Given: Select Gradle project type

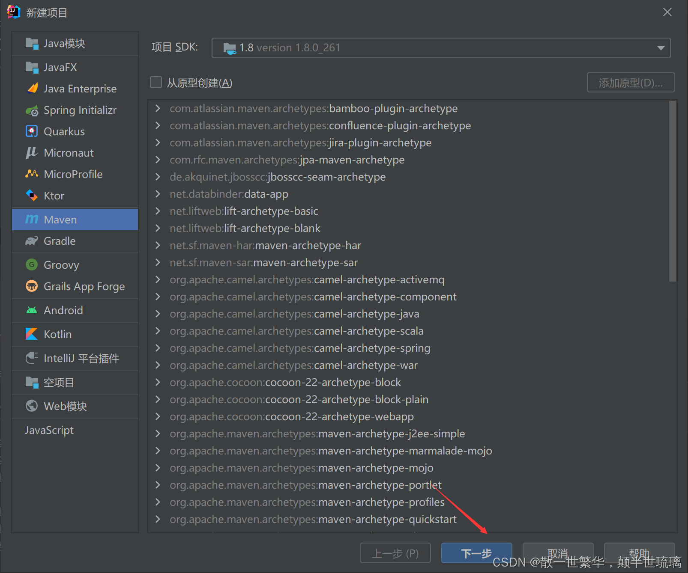Looking at the screenshot, I should 75,241.
